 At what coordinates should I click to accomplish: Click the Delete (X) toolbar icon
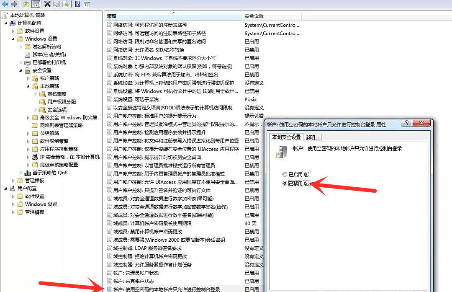coord(47,4)
